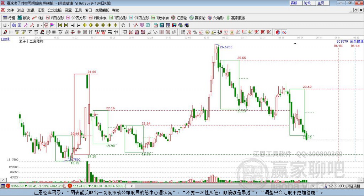Select the crosshair cursor tool

(x=129, y=25)
